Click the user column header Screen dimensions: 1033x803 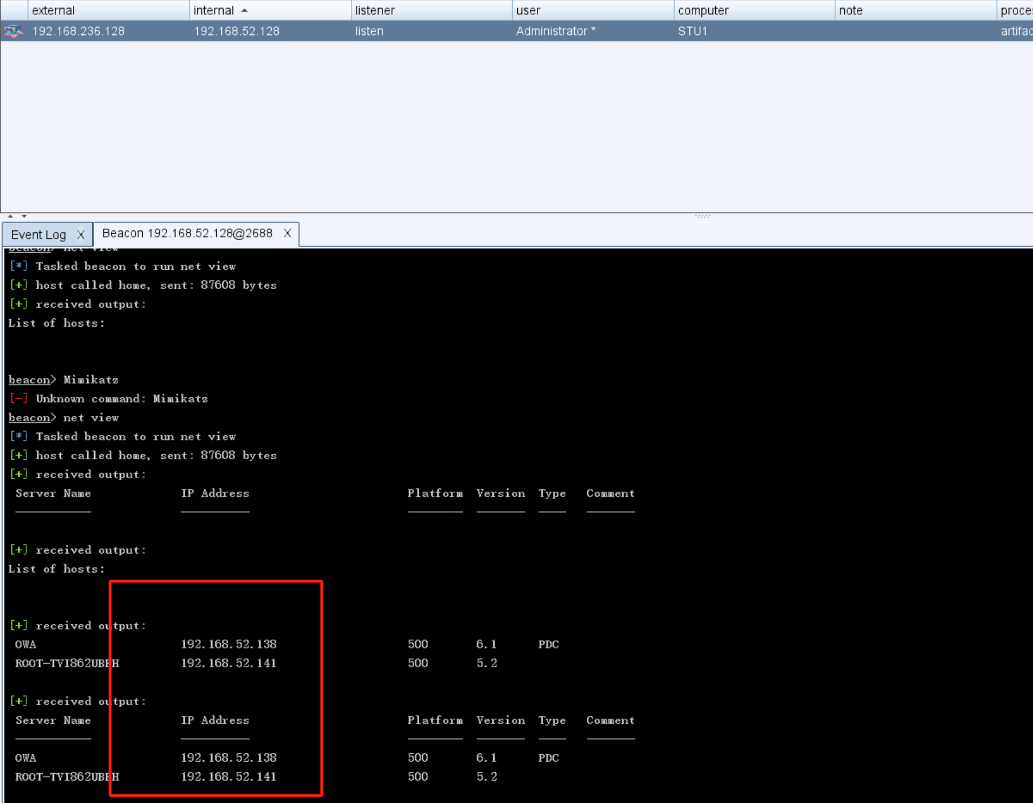coord(528,10)
